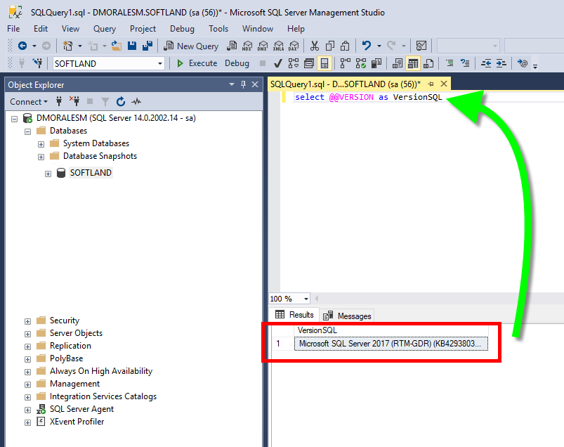Click the plug Connect icon in Object Explorer
Screen dimensions: 564x447
pyautogui.click(x=59, y=102)
